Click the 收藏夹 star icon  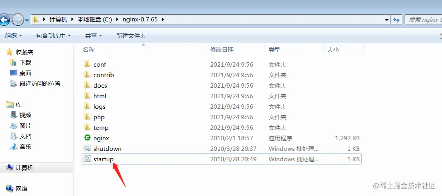tap(10, 52)
